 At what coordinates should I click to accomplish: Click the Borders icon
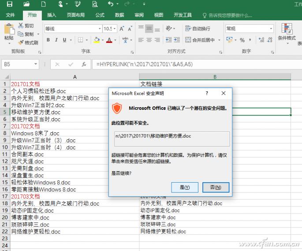pos(80,40)
